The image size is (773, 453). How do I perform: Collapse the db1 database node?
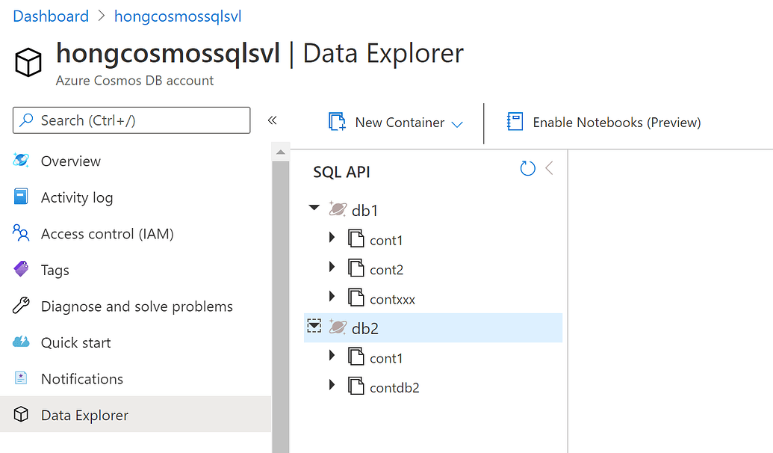click(x=314, y=209)
